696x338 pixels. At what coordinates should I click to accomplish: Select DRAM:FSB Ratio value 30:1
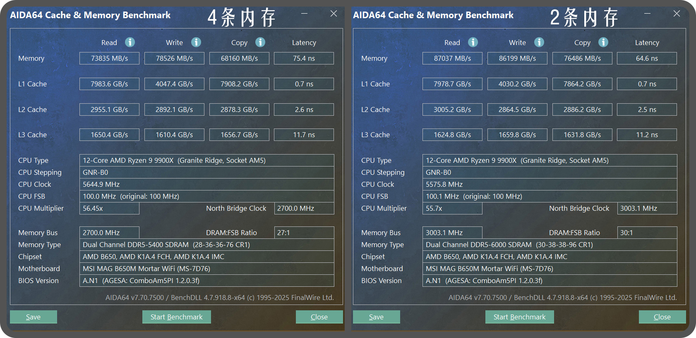647,233
